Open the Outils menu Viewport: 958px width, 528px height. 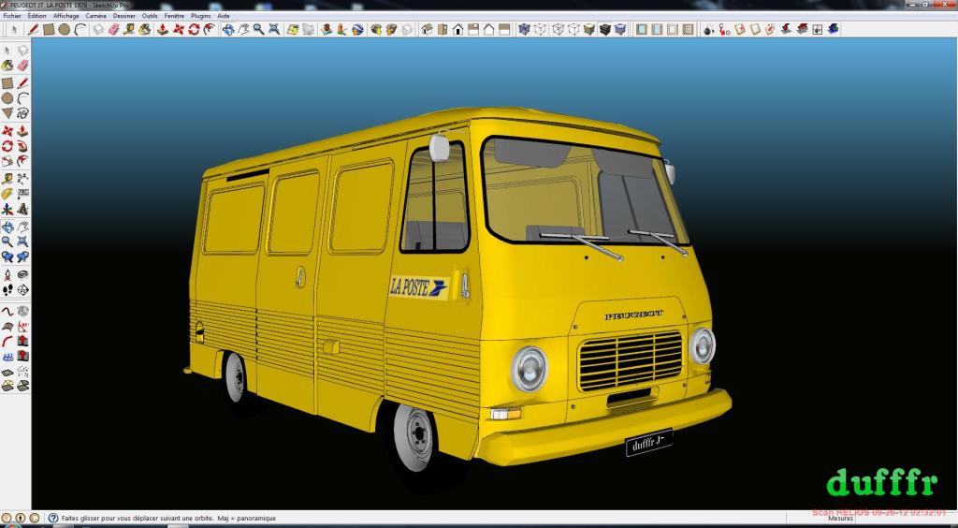click(150, 15)
